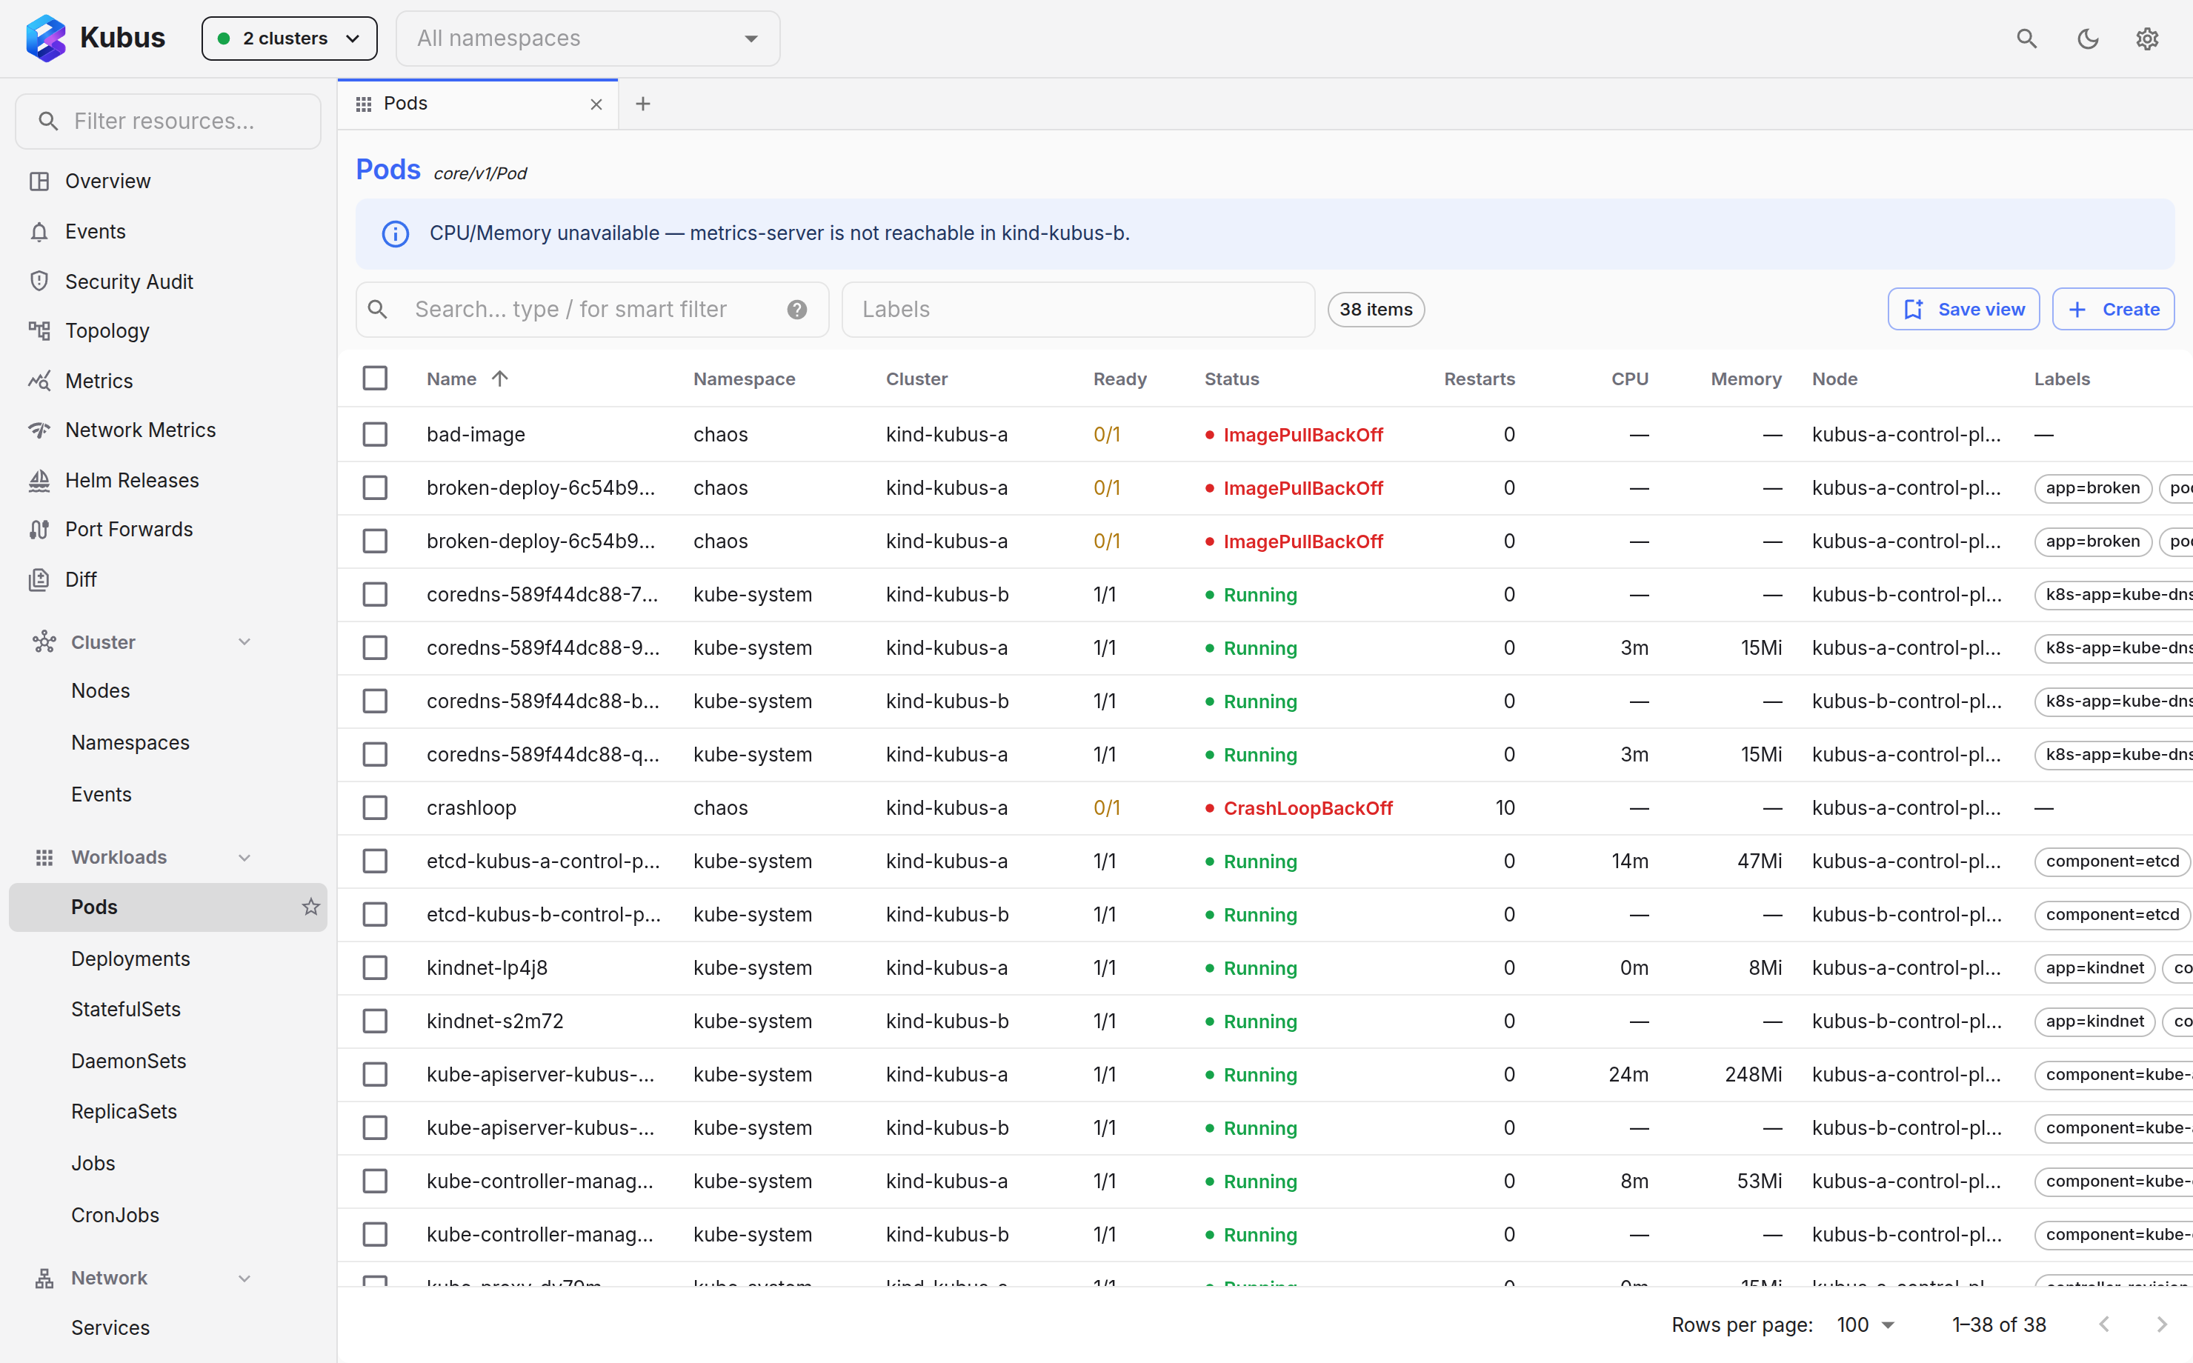Select checkbox for kindnet-lp4j8 row

(375, 968)
